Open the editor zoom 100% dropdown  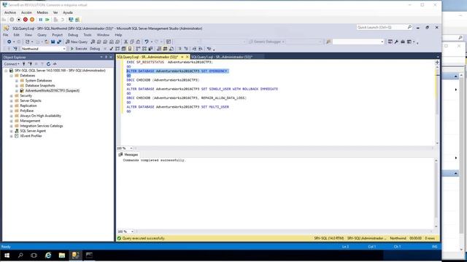131,148
